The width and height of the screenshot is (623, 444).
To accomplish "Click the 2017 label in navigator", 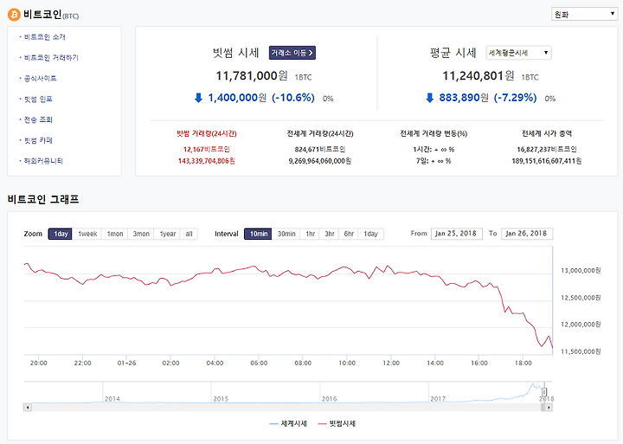I will click(438, 399).
